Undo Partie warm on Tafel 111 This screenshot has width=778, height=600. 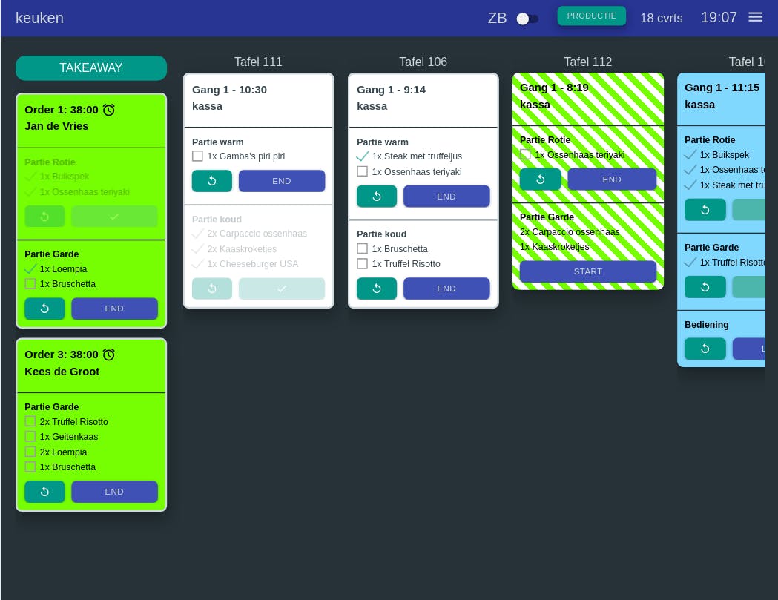(212, 181)
